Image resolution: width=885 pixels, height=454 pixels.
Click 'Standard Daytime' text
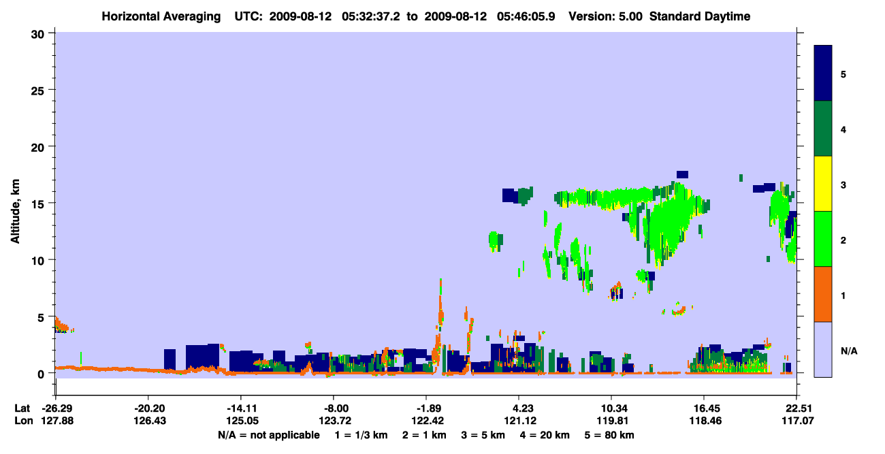tap(700, 16)
